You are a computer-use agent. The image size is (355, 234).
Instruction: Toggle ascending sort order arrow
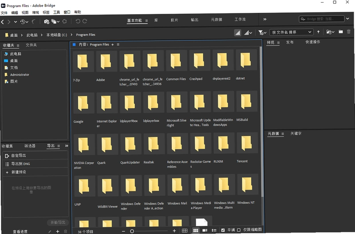pyautogui.click(x=318, y=32)
